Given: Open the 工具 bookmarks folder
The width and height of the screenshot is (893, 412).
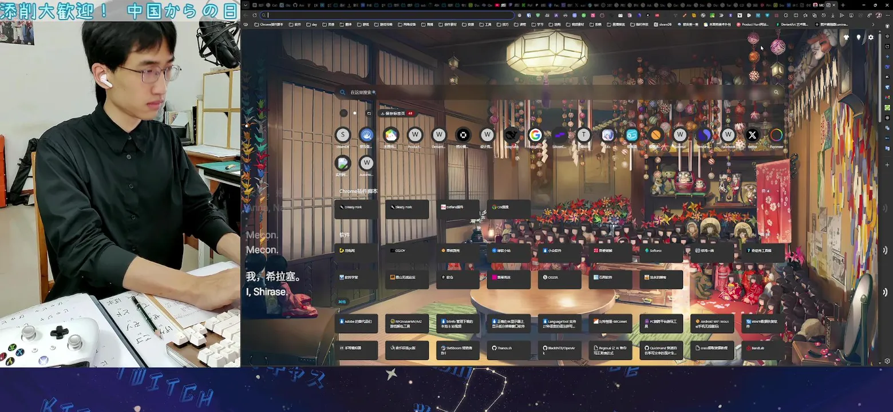Looking at the screenshot, I should point(485,25).
